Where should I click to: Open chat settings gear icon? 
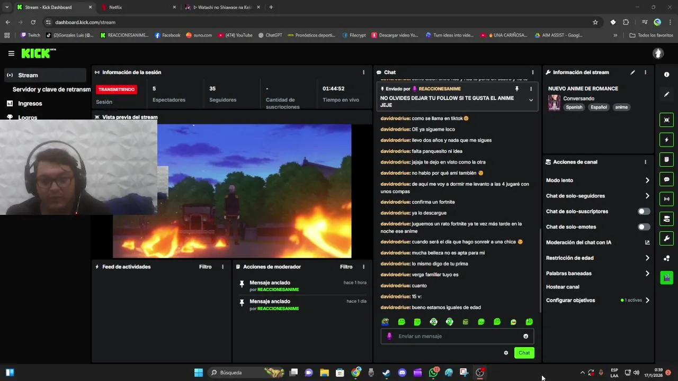coord(506,353)
